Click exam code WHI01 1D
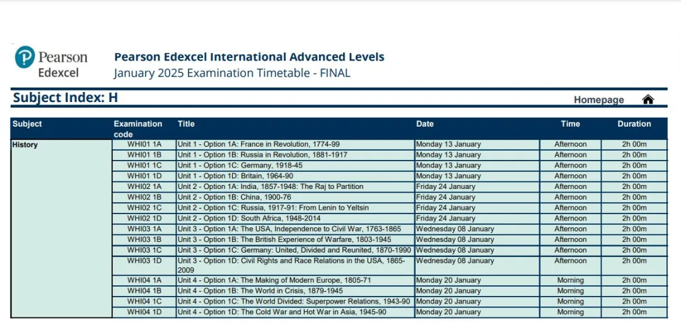The height and width of the screenshot is (330, 681). [x=144, y=176]
